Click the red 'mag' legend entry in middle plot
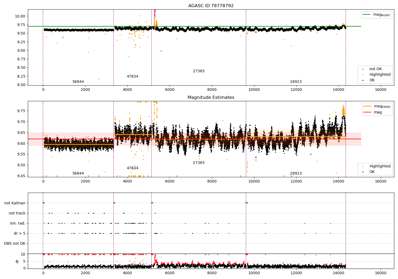Viewport: 398px width, 279px height. pyautogui.click(x=373, y=112)
